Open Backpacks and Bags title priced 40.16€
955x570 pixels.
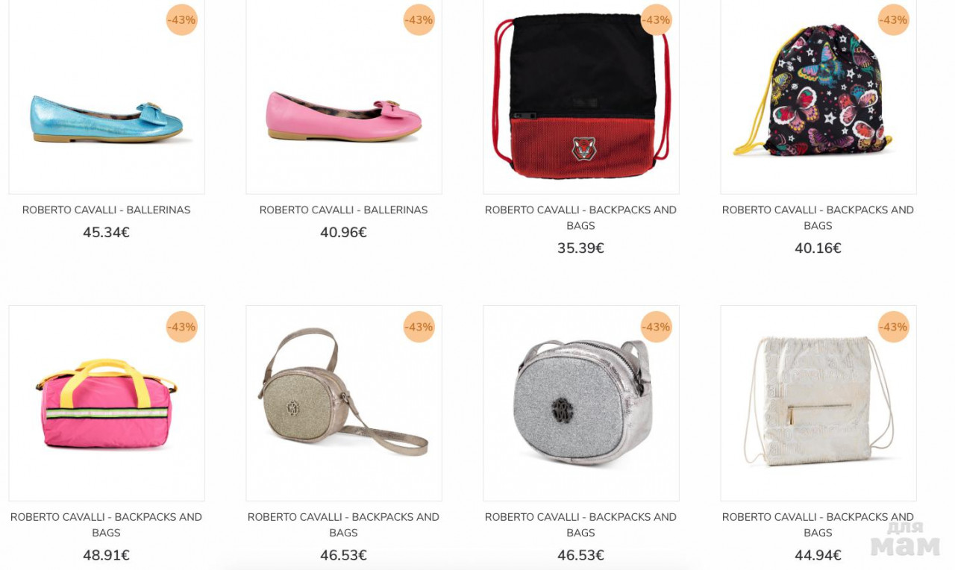pos(818,218)
